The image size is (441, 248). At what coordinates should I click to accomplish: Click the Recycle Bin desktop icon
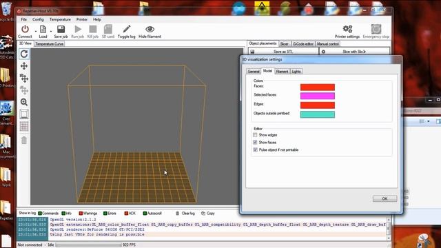click(6, 11)
